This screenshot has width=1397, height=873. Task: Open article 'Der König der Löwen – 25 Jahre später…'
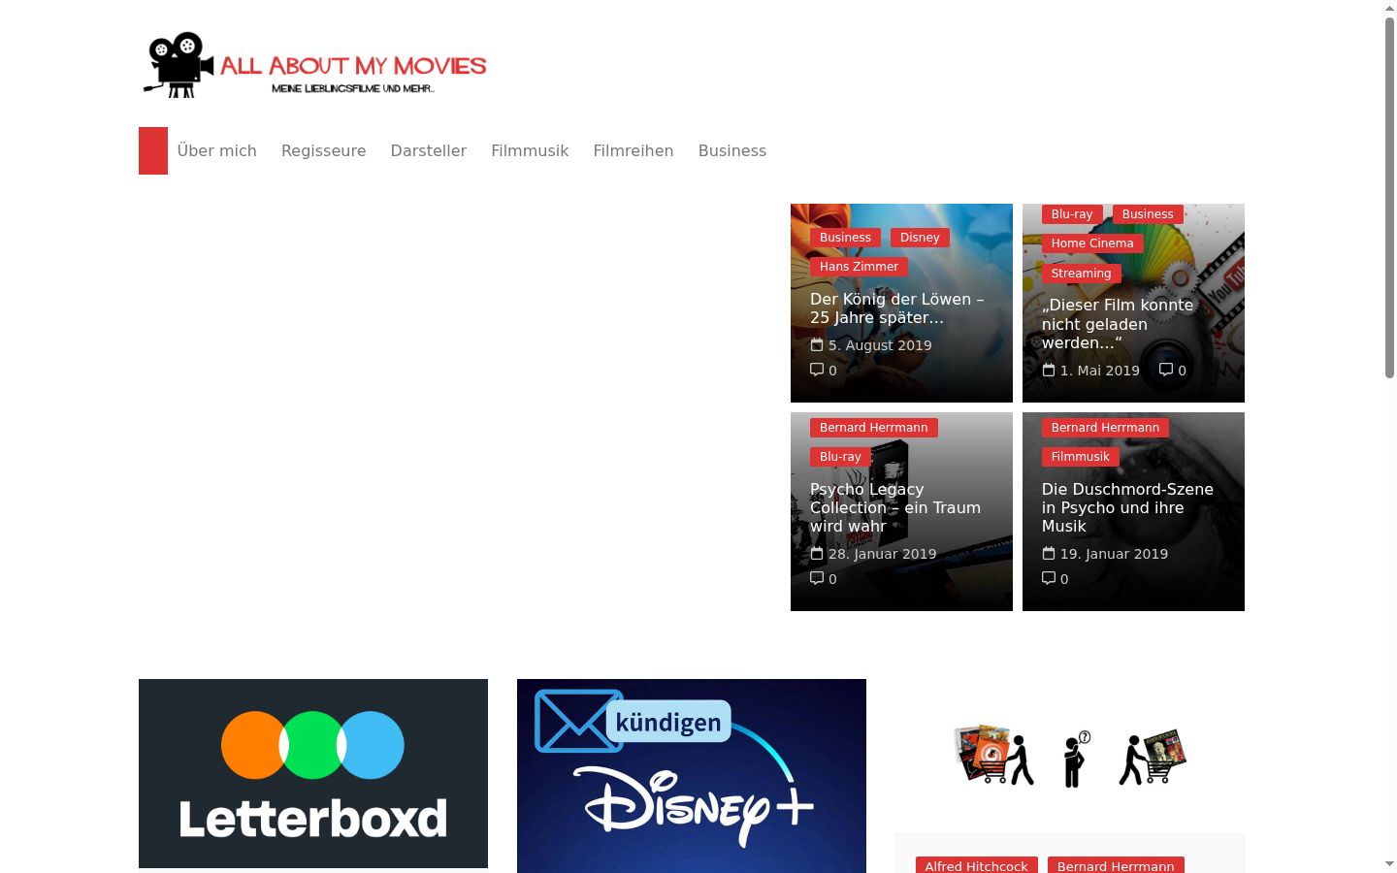897,308
